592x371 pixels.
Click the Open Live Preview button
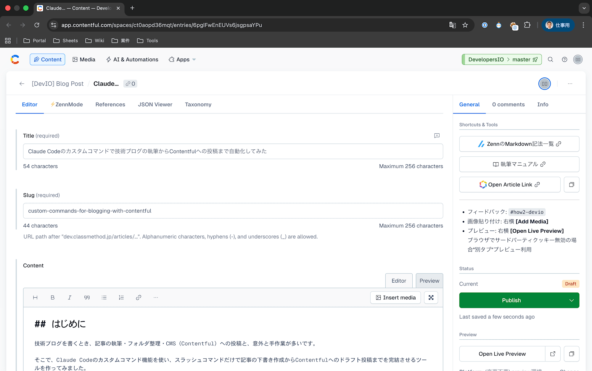502,354
